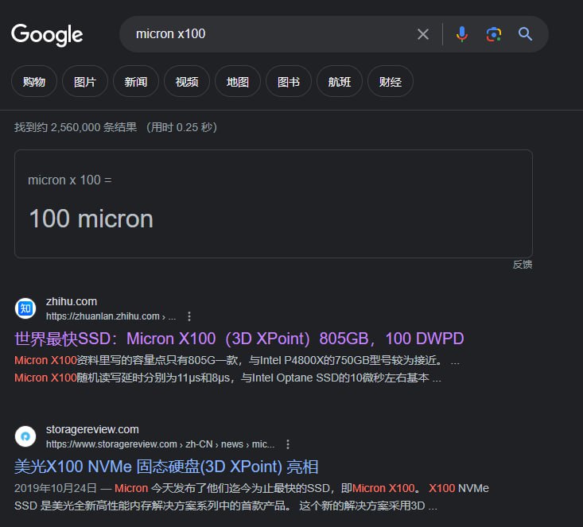This screenshot has height=527, width=583.
Task: Click the zhihu.com favicon
Action: pos(25,308)
